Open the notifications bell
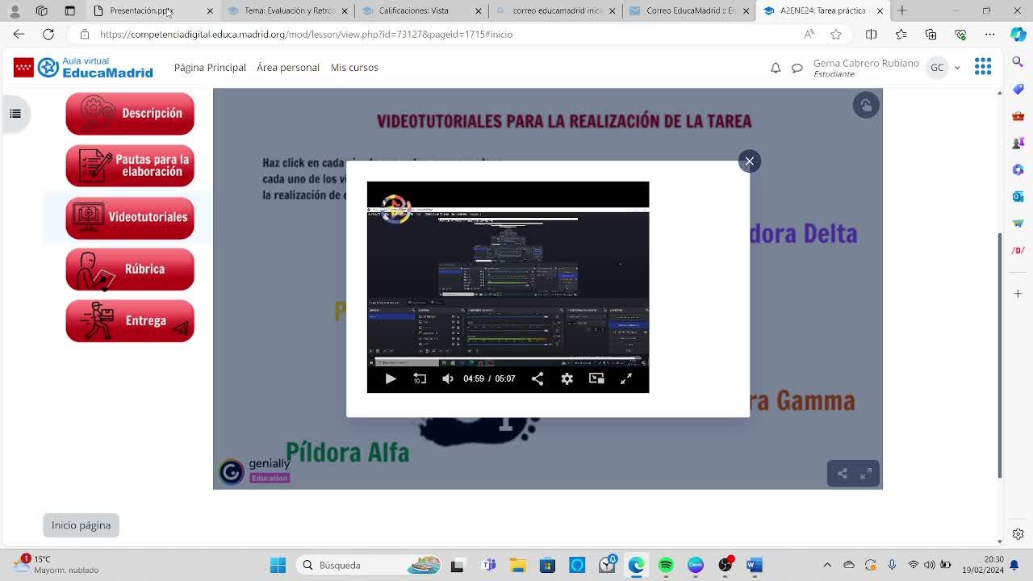The height and width of the screenshot is (581, 1033). pyautogui.click(x=776, y=68)
